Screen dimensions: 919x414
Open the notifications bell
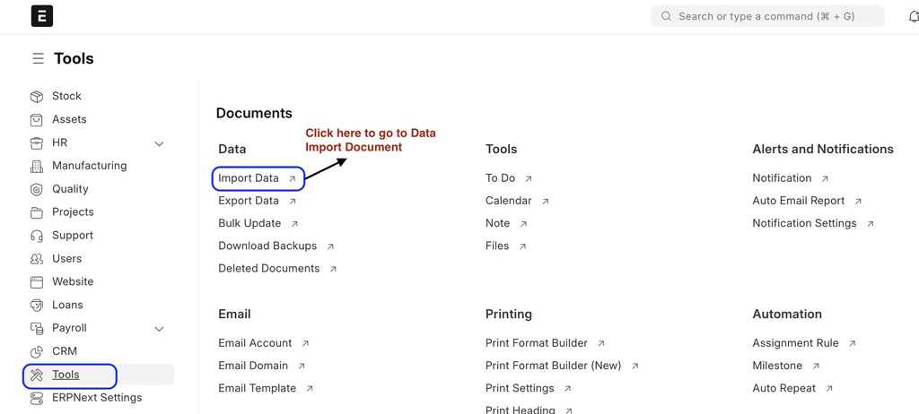click(913, 16)
